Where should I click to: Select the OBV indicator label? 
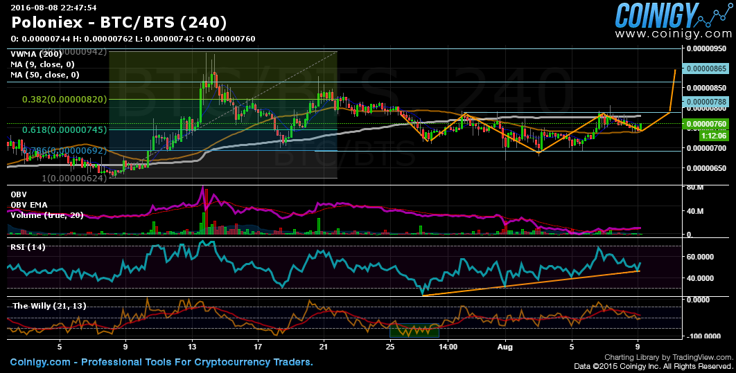19,194
